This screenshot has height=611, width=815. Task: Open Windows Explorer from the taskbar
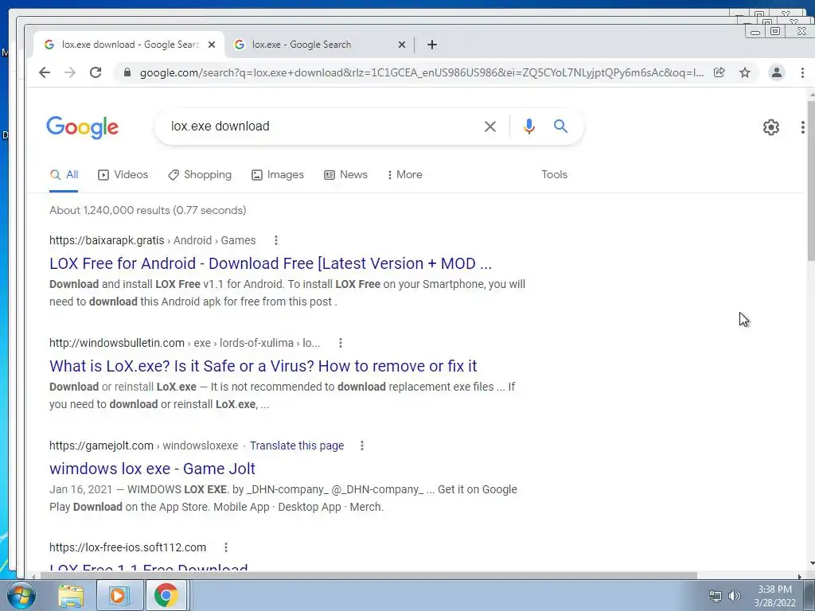coord(71,595)
